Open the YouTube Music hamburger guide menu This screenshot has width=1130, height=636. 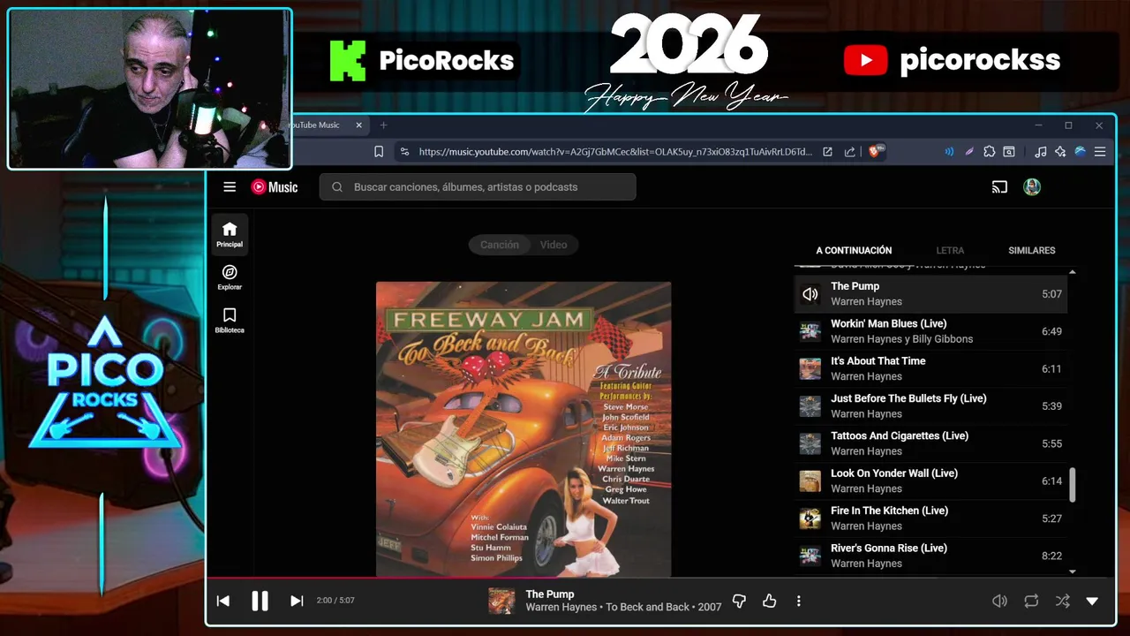230,186
